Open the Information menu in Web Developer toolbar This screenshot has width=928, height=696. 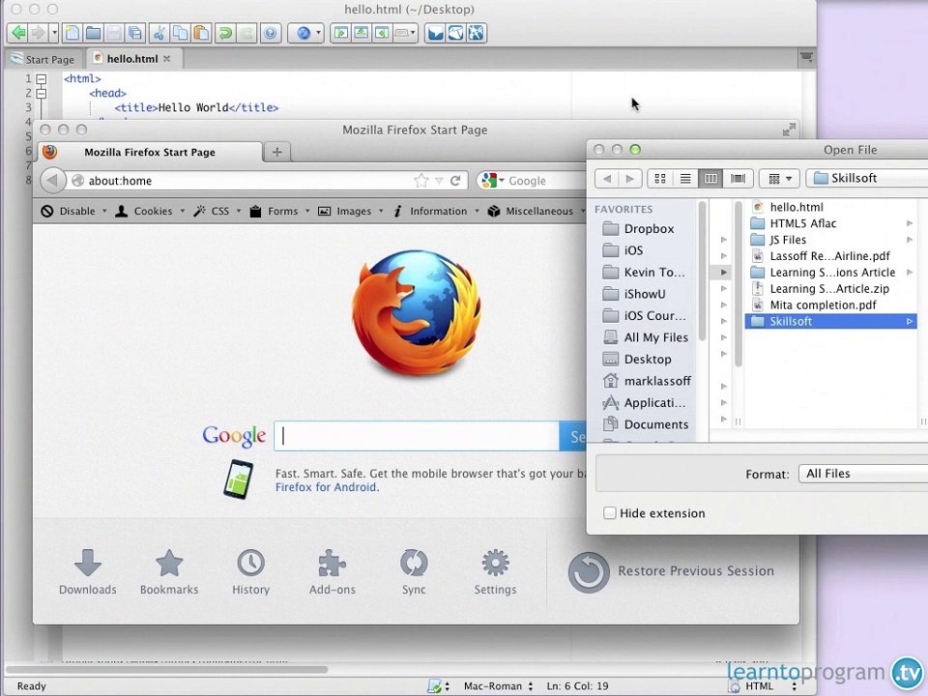tap(436, 212)
